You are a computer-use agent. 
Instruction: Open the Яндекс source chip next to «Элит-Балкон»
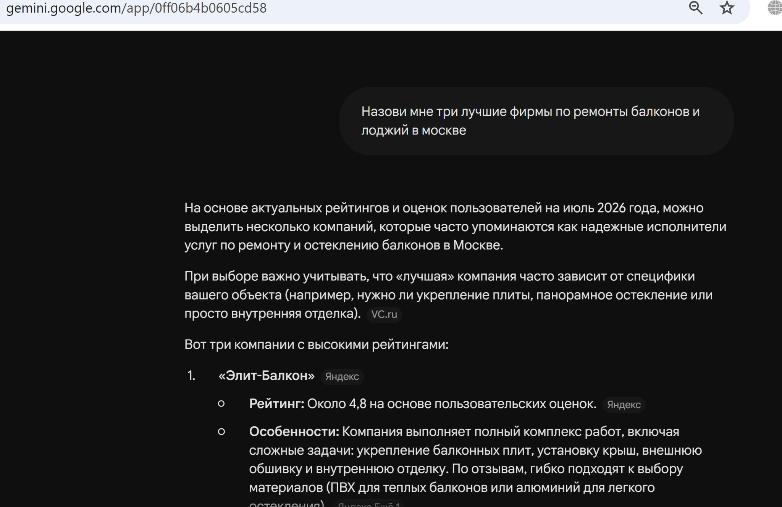[342, 376]
